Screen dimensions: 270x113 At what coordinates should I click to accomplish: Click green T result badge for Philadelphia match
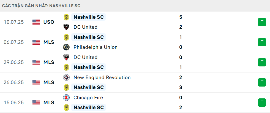pyautogui.click(x=262, y=42)
